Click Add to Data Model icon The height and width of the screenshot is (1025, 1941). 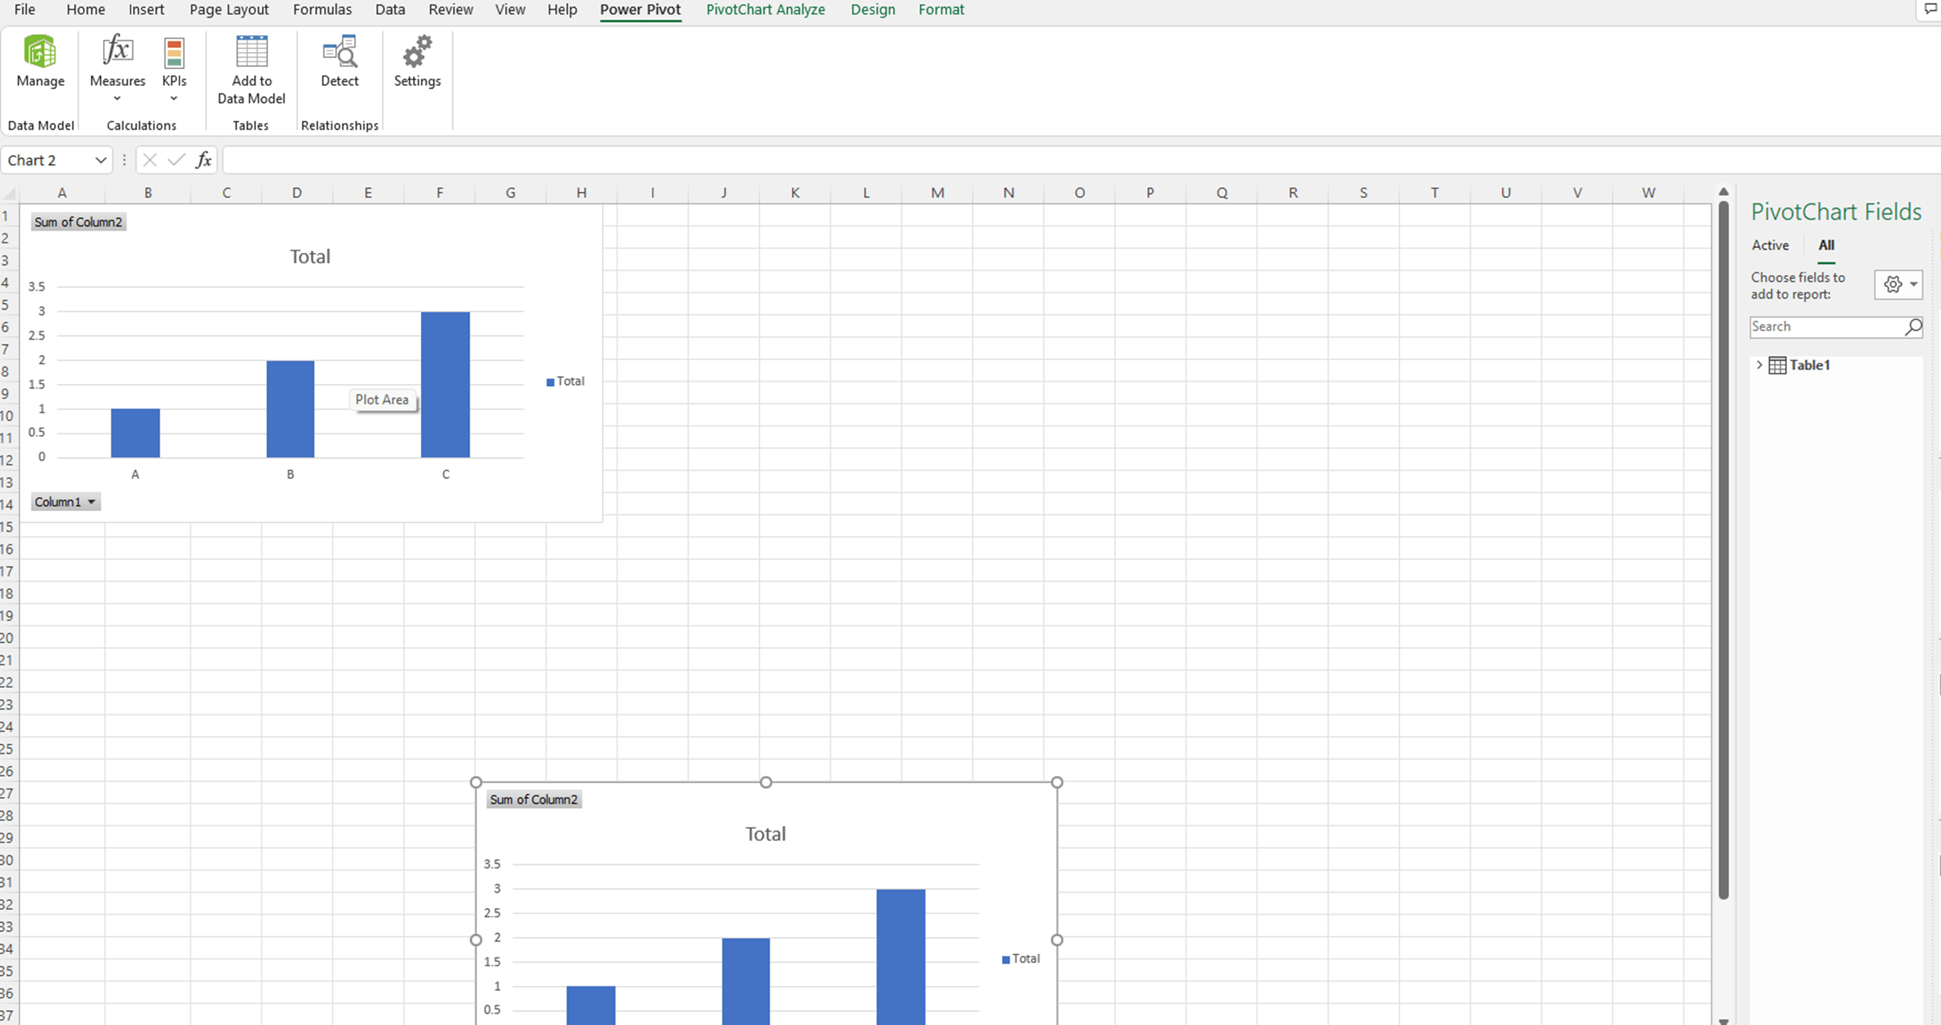point(251,52)
